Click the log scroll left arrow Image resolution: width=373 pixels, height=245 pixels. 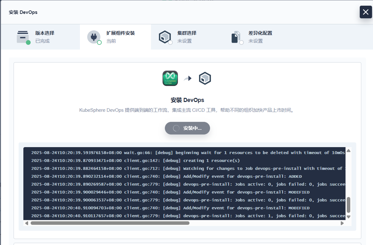tap(27, 223)
